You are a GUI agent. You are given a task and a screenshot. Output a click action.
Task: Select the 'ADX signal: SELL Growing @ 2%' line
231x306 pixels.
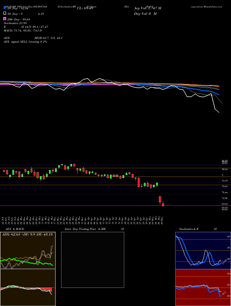click(25, 42)
